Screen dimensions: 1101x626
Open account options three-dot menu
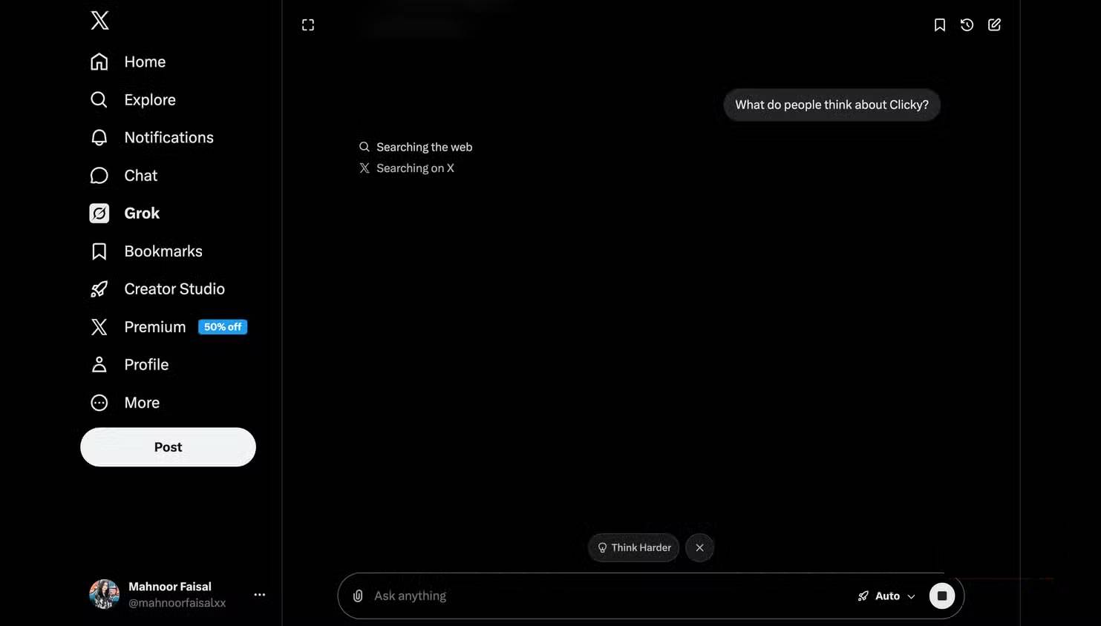(x=259, y=594)
